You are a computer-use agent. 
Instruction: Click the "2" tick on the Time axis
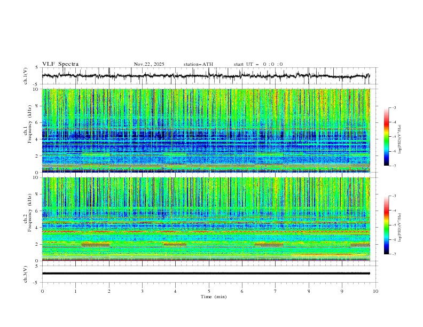pos(109,291)
